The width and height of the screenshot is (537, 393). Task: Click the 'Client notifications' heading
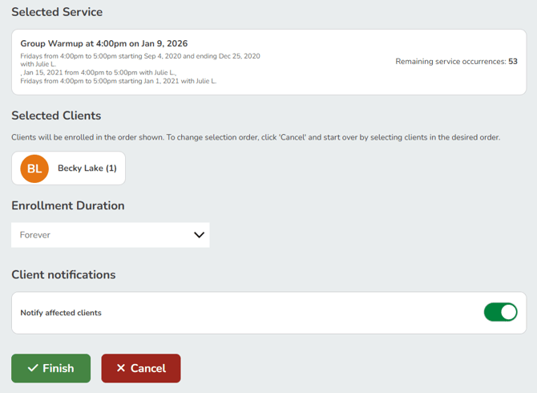[63, 274]
